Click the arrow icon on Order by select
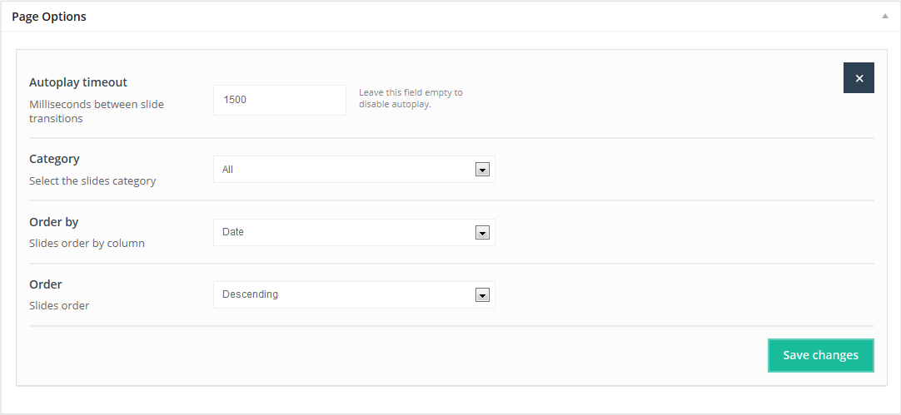This screenshot has width=901, height=415. pyautogui.click(x=481, y=233)
